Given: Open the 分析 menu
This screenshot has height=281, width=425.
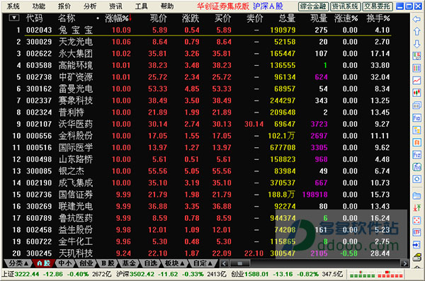Looking at the screenshot, I should point(90,6).
